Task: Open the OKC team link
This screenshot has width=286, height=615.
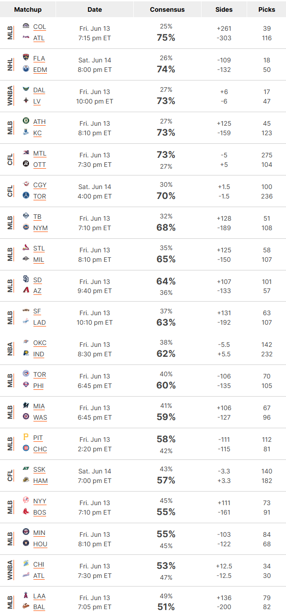Action: [40, 343]
